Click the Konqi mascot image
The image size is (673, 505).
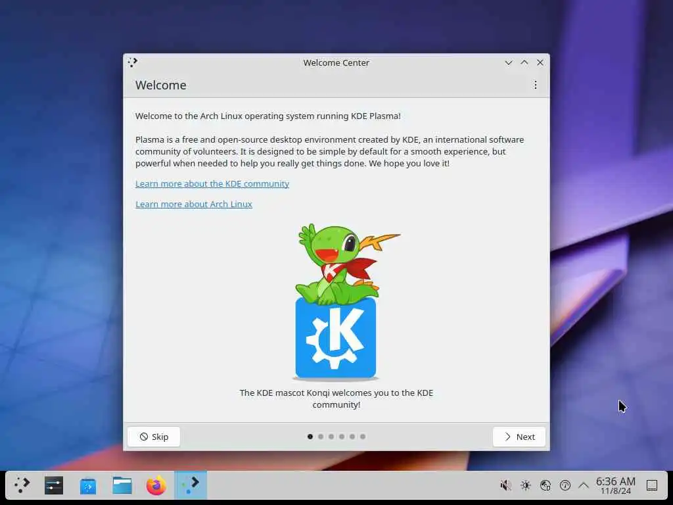(336, 302)
